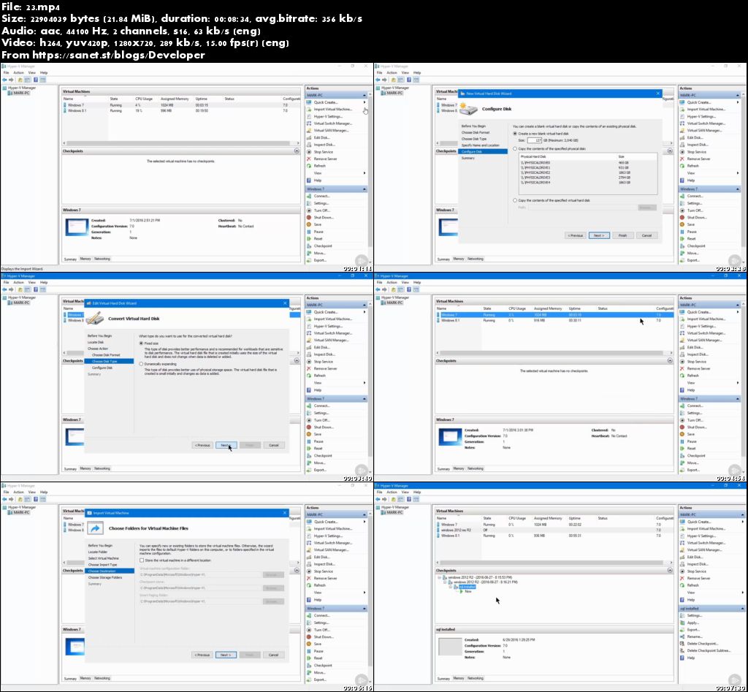748x692 pixels.
Task: Click Rename action under sql installed section
Action: pos(695,636)
